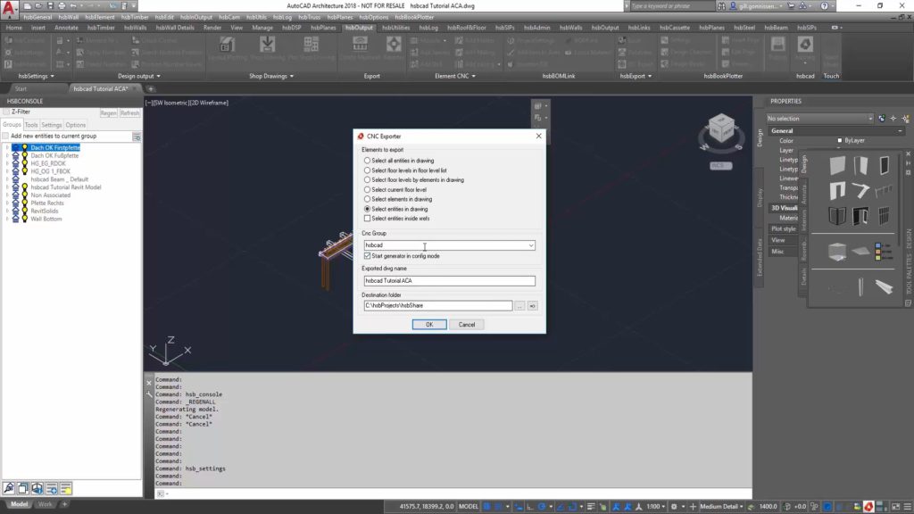
Task: Toggle the Z-Filter checkbox
Action: [x=6, y=112]
